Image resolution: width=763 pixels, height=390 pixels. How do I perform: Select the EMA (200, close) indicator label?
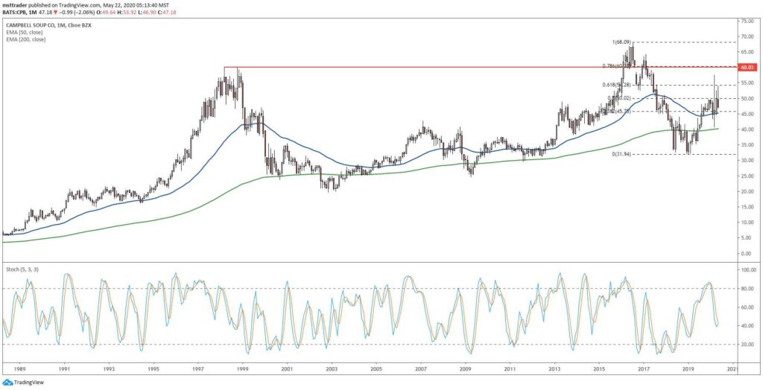(x=27, y=39)
